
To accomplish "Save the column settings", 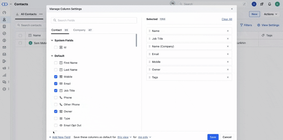I will pos(213,137).
